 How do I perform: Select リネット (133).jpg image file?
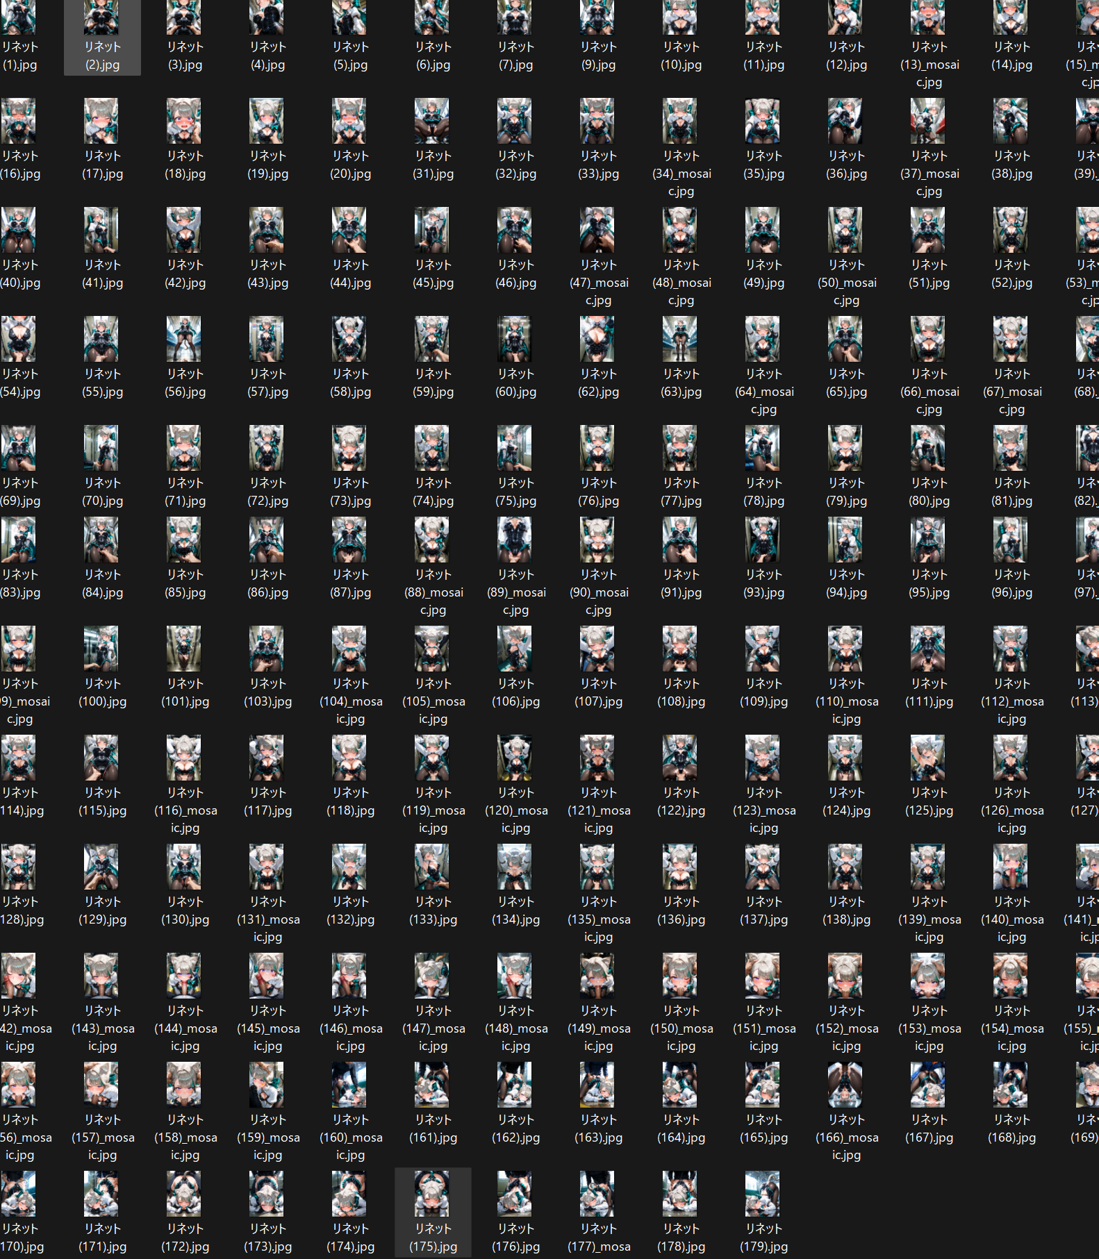tap(433, 885)
